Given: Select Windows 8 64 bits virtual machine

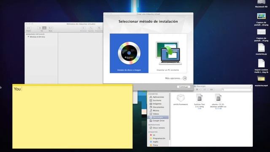Looking at the screenshot, I should point(37,37).
